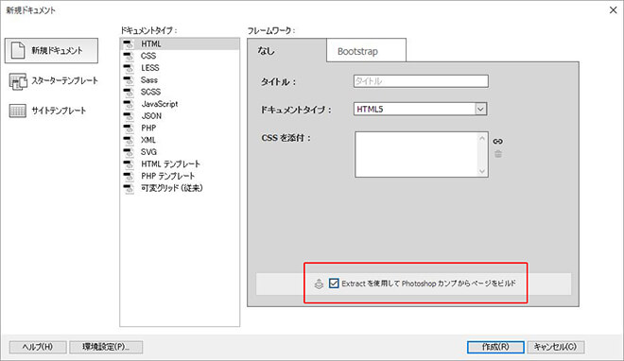Click the file icon beside JavaScript
Image resolution: width=624 pixels, height=361 pixels.
coord(129,104)
